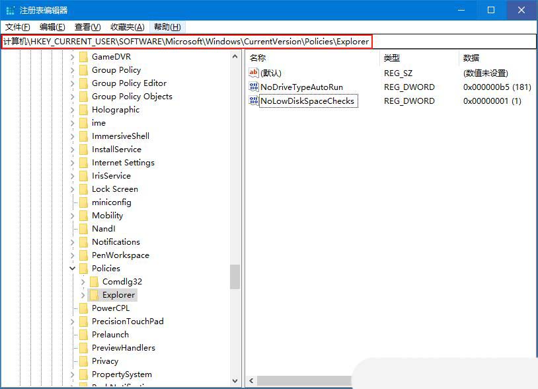
Task: Click the Privacy folder icon
Action: 83,361
